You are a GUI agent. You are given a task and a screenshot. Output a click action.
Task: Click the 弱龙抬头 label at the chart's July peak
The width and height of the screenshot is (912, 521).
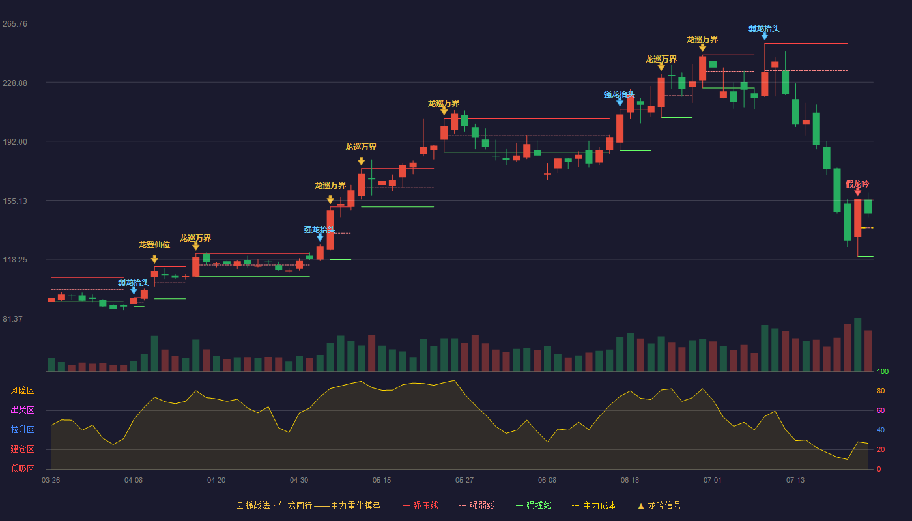(764, 29)
